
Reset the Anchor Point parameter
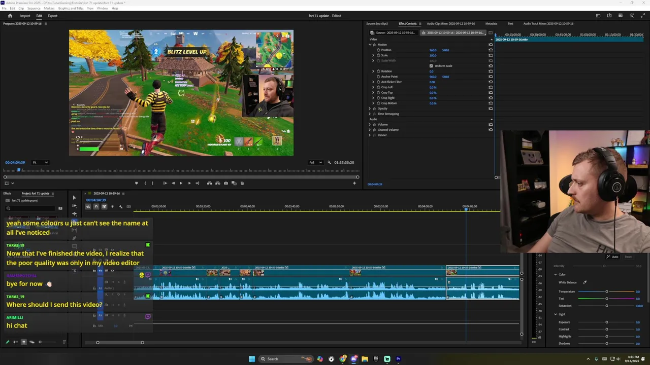pyautogui.click(x=491, y=77)
